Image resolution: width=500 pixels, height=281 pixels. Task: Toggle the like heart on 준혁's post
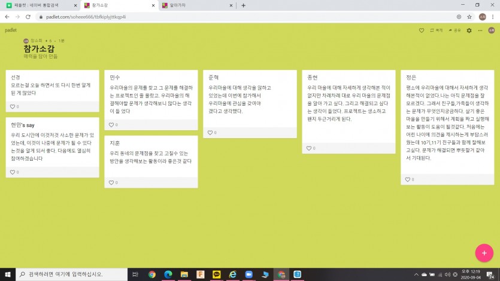coord(210,132)
